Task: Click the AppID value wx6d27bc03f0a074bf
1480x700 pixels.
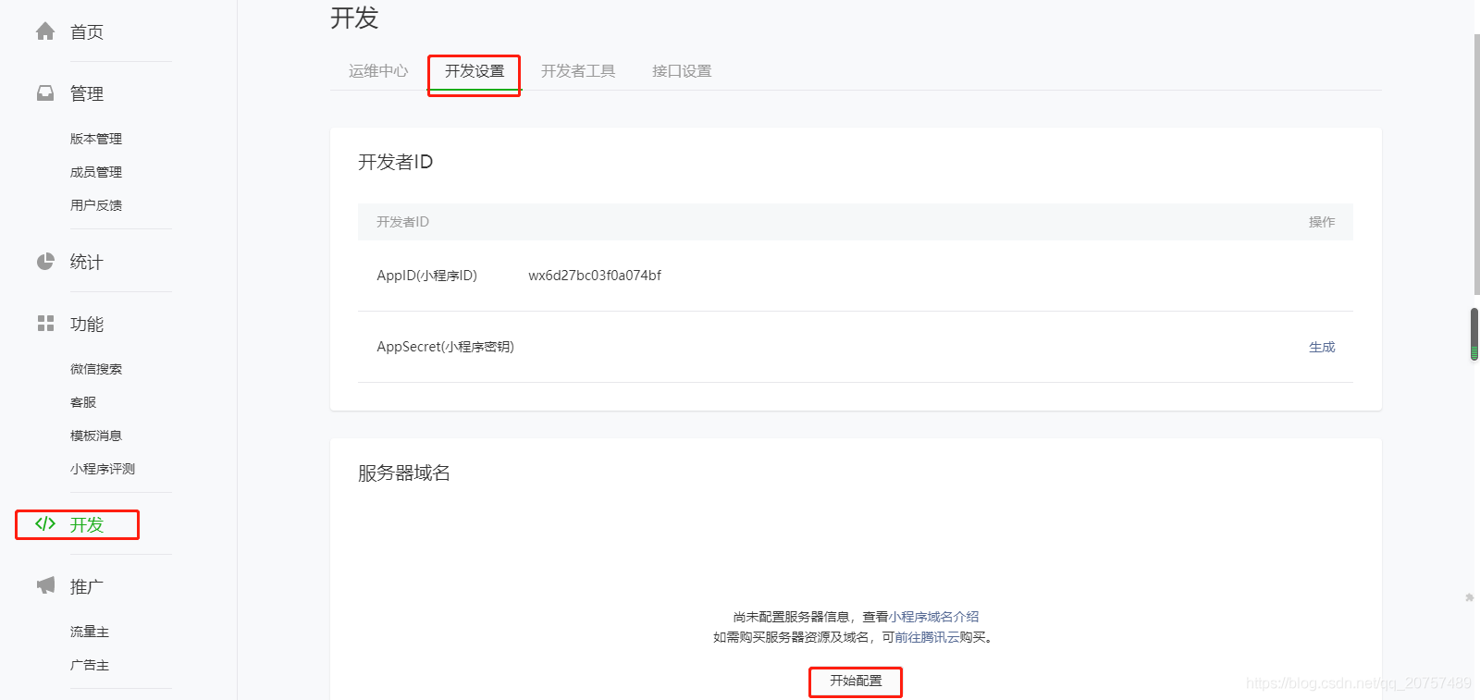Action: 595,276
